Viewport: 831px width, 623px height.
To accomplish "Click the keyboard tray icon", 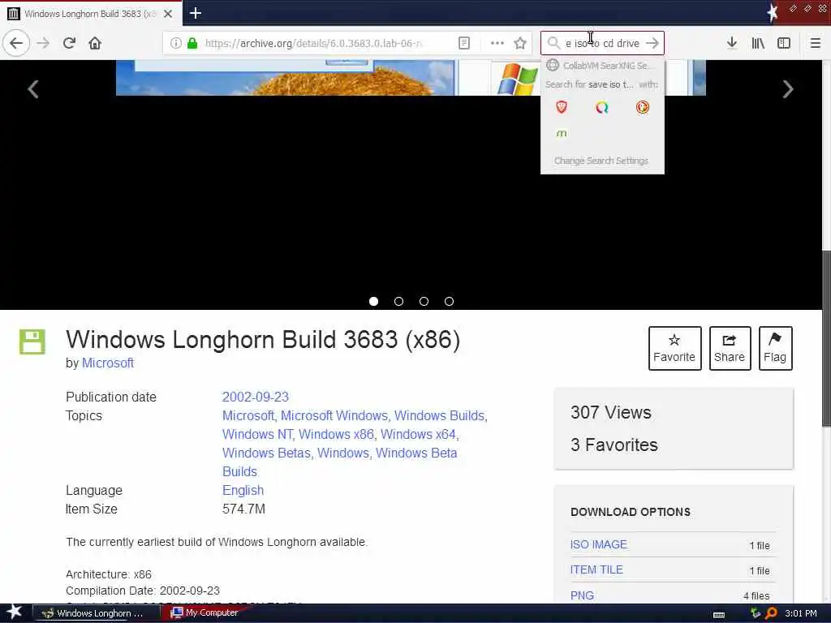I will 719,614.
